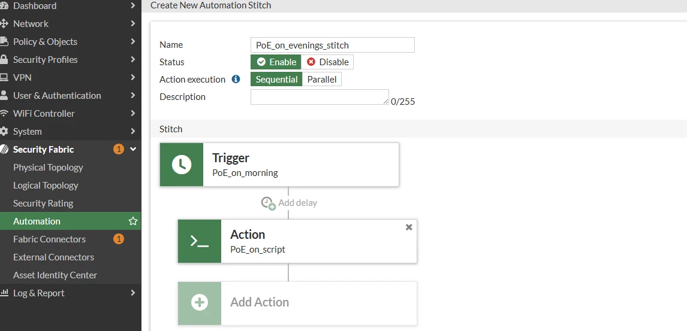Remove the PoE_on_script action with X
The image size is (687, 331).
[x=409, y=227]
